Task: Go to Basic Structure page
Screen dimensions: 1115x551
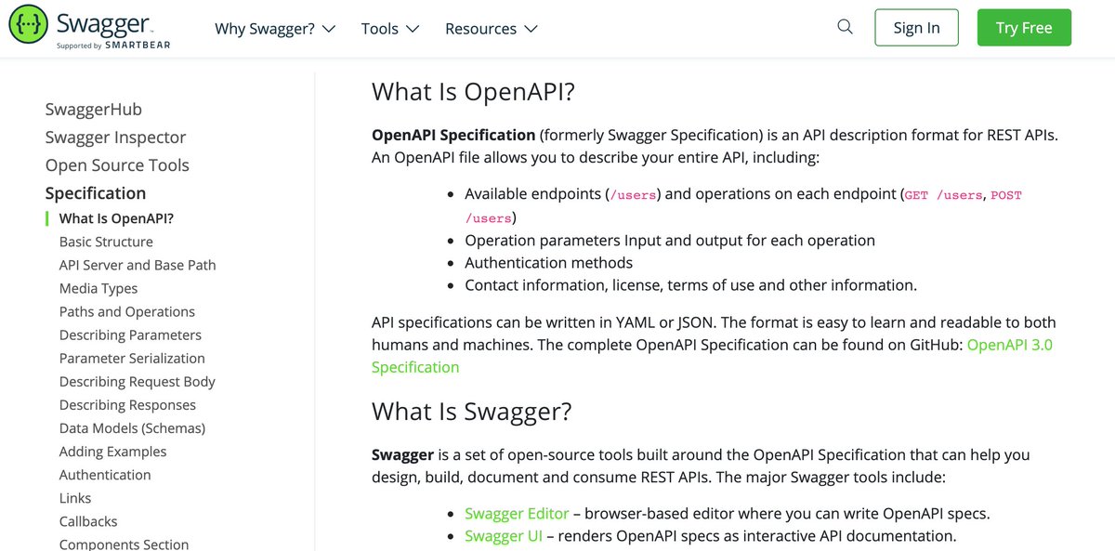Action: tap(106, 242)
